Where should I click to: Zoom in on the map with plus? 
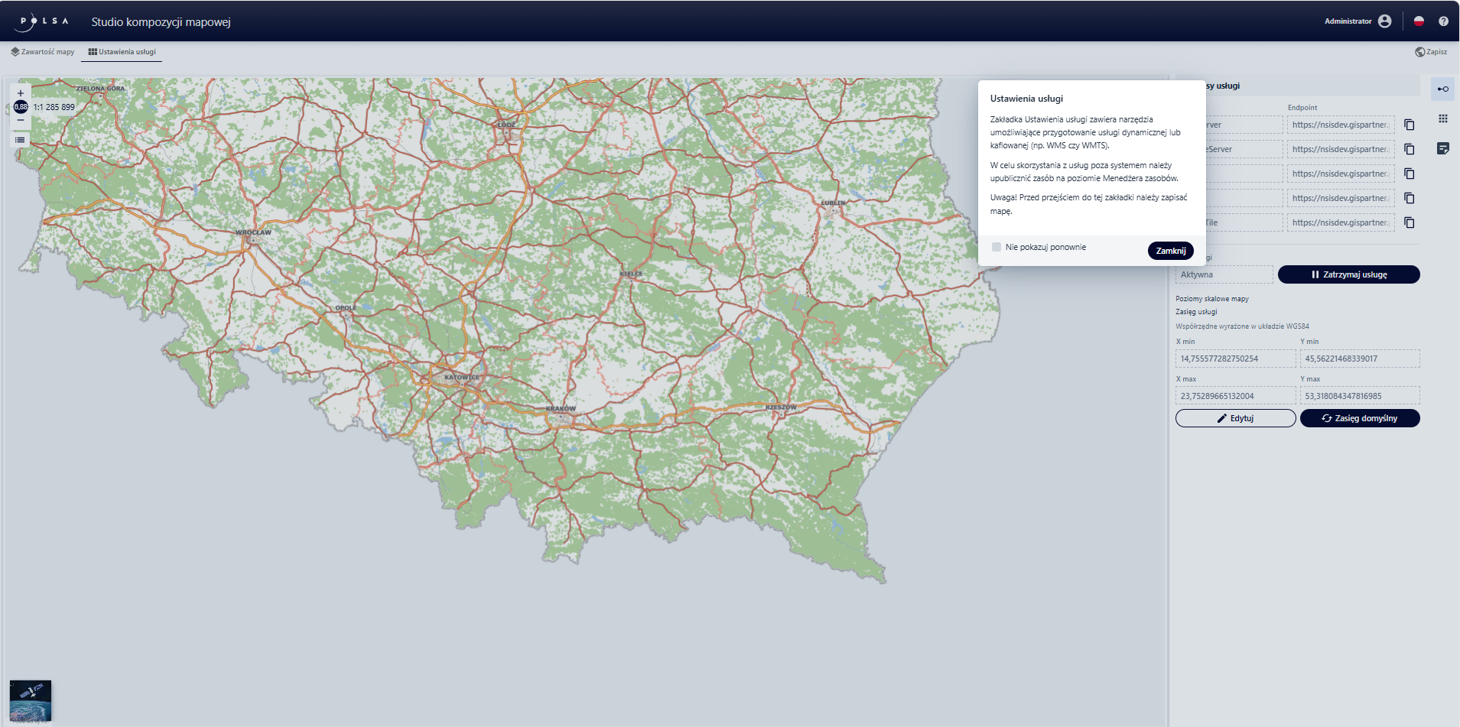[21, 93]
